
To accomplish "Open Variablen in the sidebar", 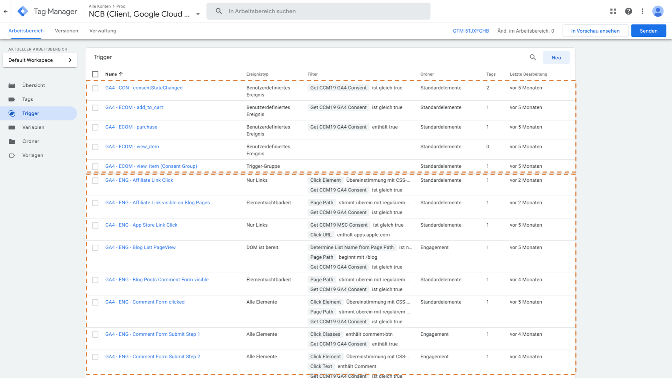I will 33,127.
